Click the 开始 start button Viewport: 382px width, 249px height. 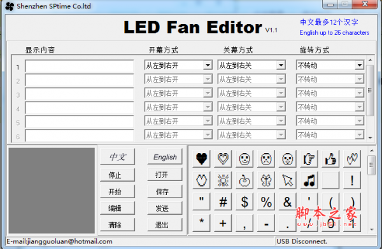(117, 191)
